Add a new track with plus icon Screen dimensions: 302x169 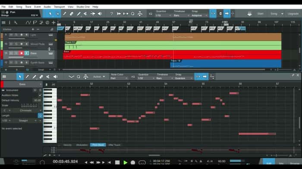(x=53, y=23)
